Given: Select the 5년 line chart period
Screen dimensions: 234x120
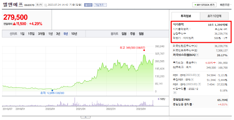Looking at the screenshot, I should tap(66, 34).
